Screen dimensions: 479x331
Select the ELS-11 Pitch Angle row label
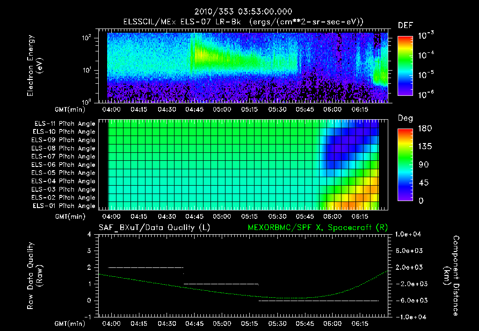coord(65,124)
